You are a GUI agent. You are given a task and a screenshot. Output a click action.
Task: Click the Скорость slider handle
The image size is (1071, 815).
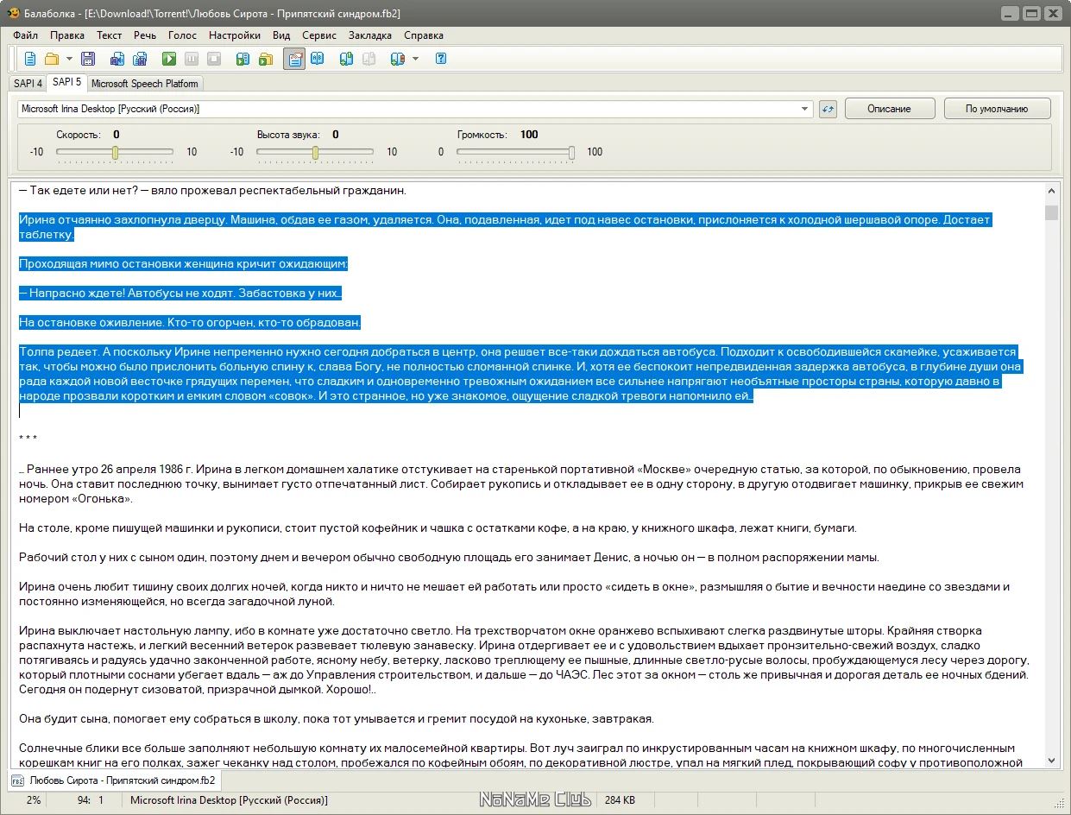coord(115,153)
